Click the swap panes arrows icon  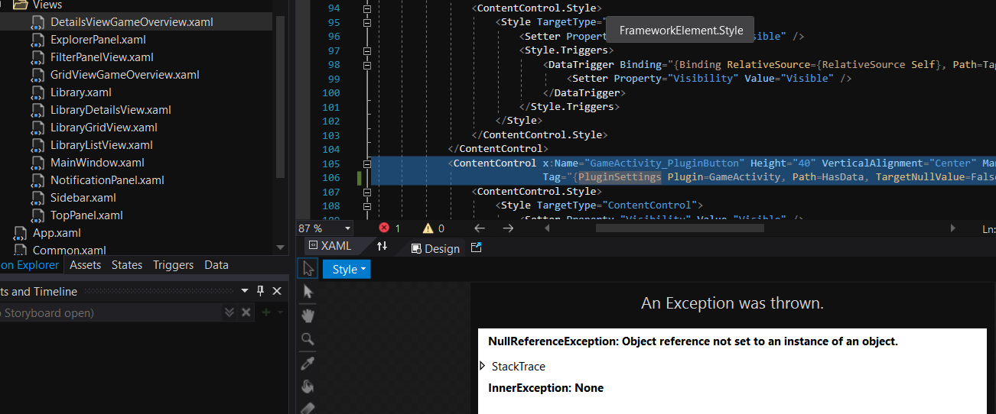[382, 246]
